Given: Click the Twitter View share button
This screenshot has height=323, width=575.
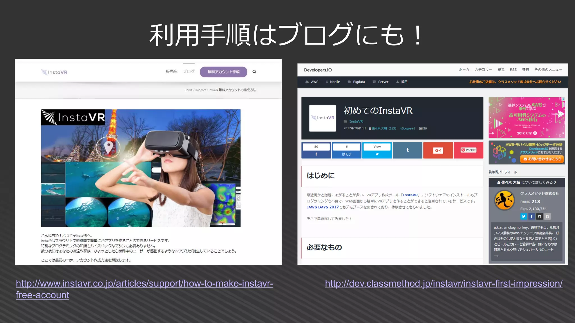Looking at the screenshot, I should tap(377, 150).
